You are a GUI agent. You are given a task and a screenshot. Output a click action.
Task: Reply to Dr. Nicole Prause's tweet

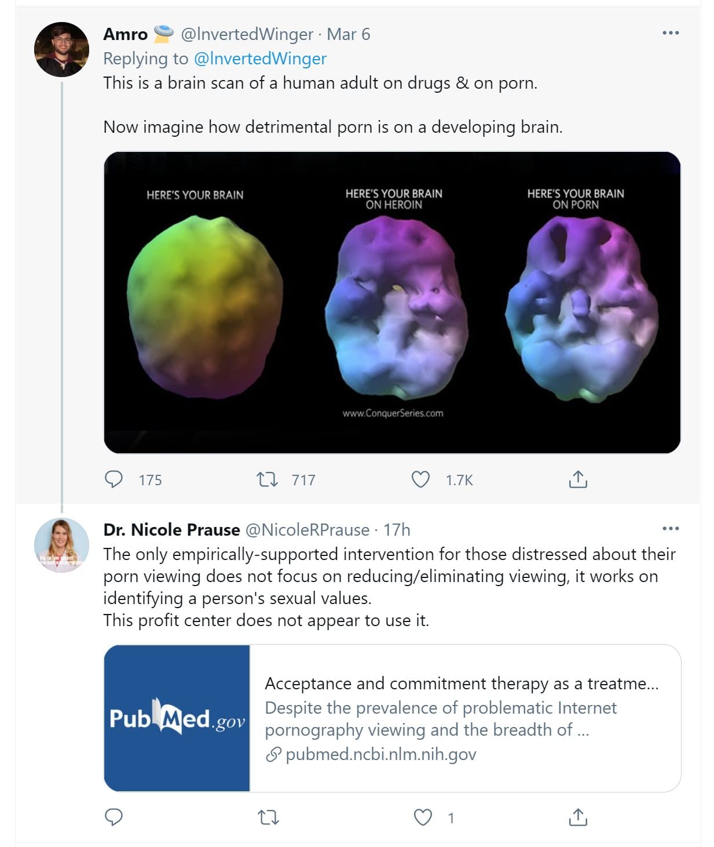(113, 817)
